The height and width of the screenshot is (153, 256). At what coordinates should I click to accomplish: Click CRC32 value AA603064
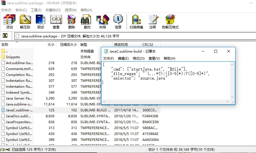[x=151, y=139]
